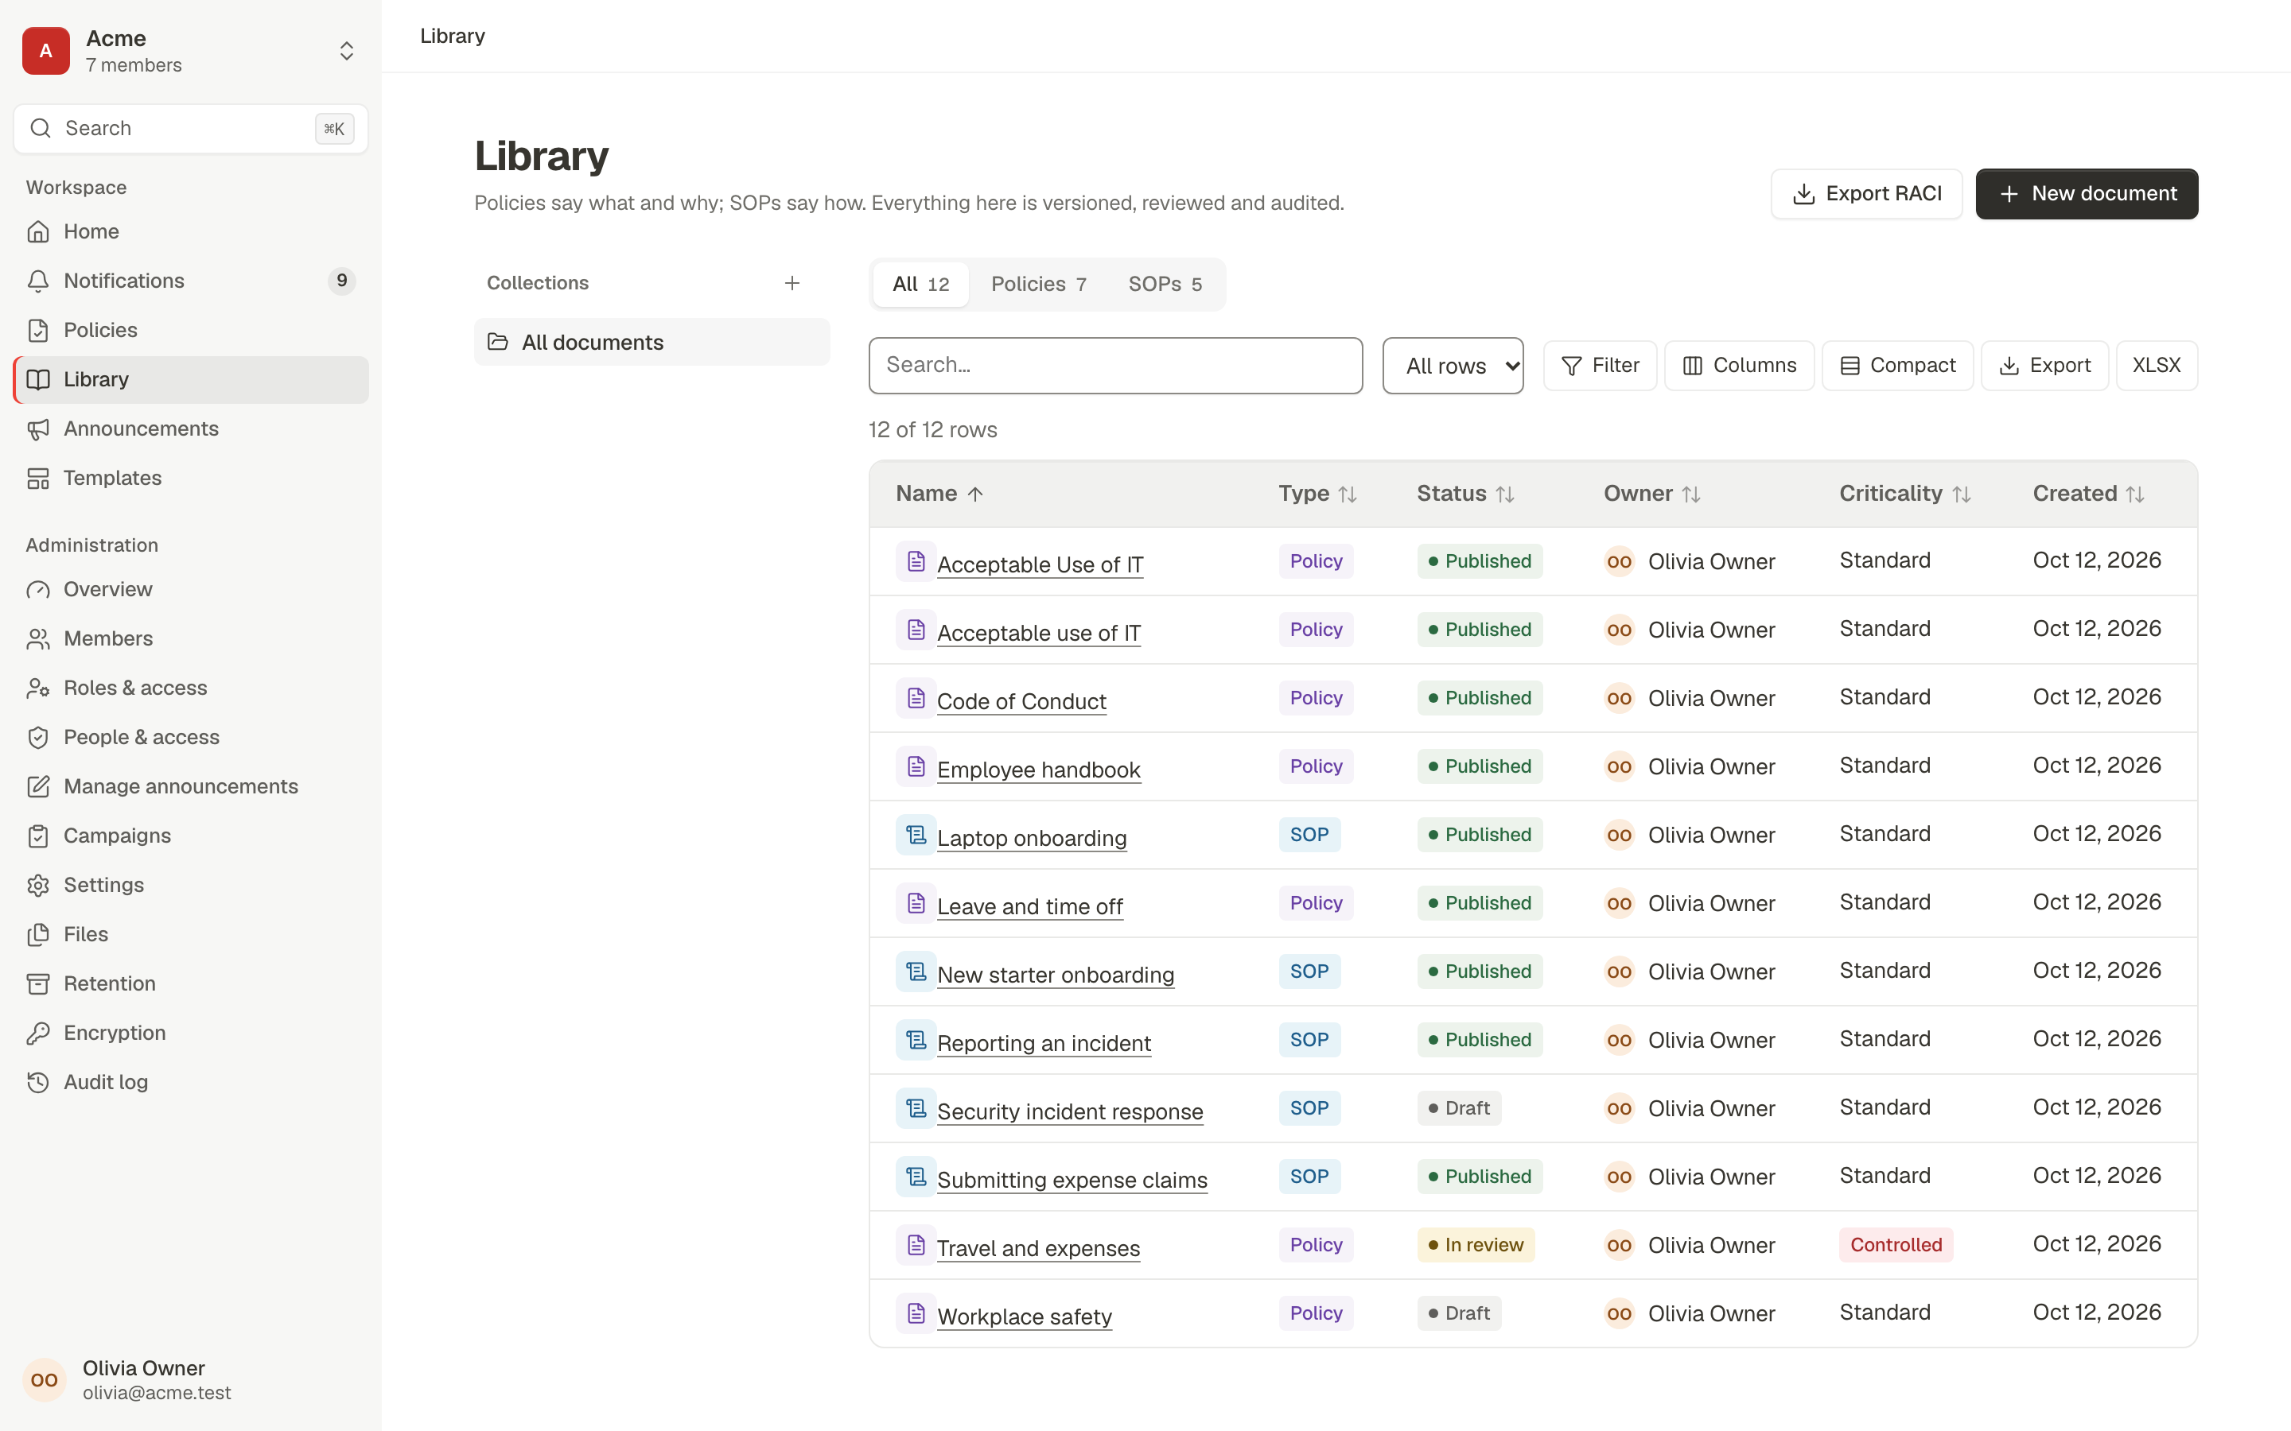This screenshot has width=2291, height=1431.
Task: Open the Code of Conduct document
Action: pos(1021,701)
